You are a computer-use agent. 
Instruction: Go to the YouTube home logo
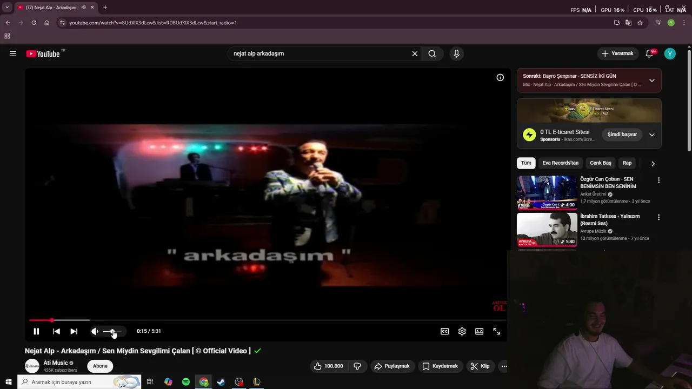[x=43, y=53]
